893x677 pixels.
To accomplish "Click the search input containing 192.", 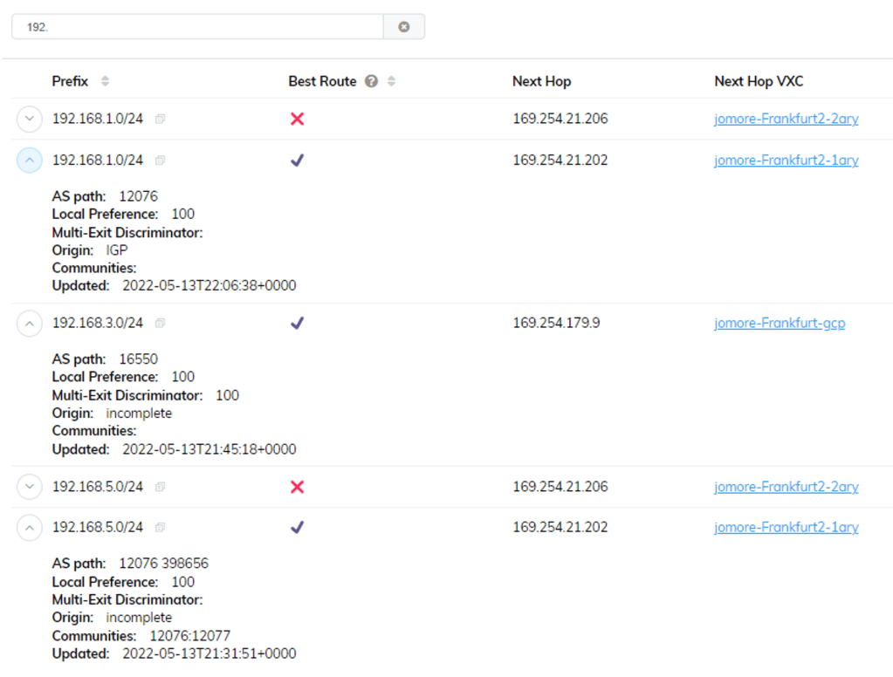I will click(196, 27).
